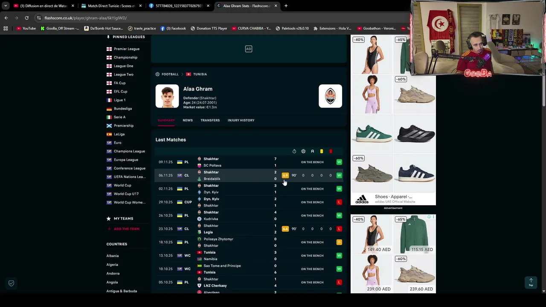Open the YouTube bookmark
Image resolution: width=546 pixels, height=307 pixels.
[x=26, y=29]
